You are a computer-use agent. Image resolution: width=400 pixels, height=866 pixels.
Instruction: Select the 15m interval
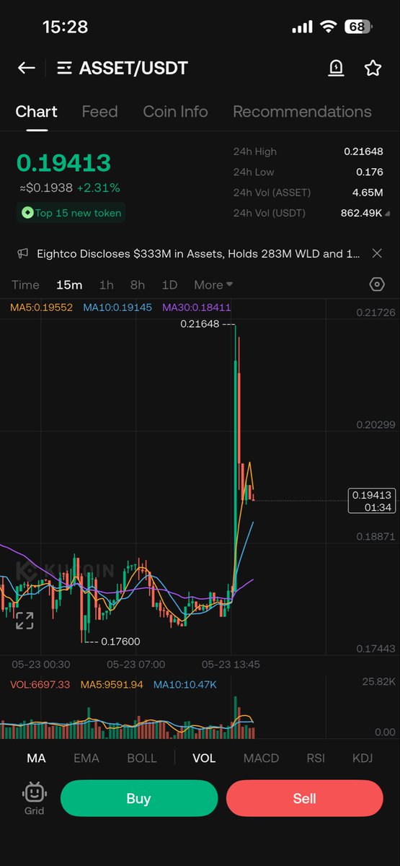point(69,285)
